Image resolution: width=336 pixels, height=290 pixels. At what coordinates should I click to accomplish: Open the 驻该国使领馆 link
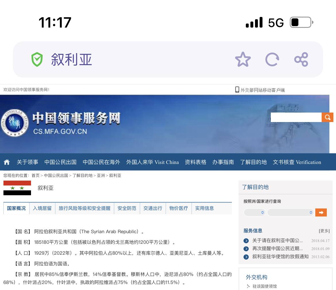coord(265,286)
